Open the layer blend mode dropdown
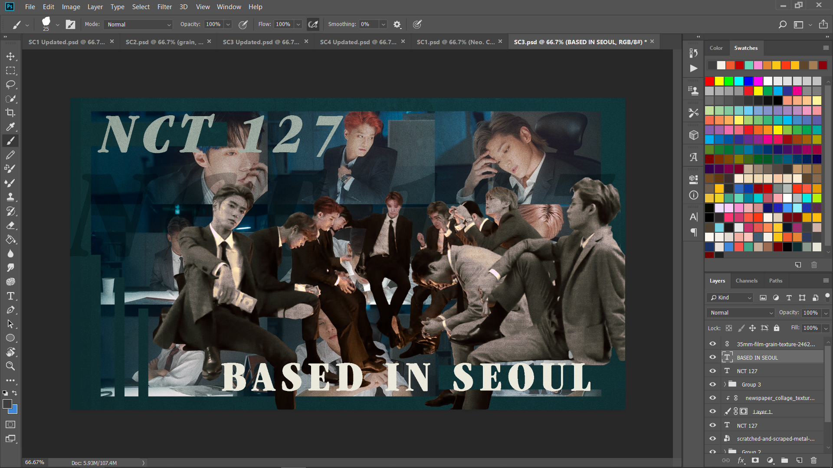This screenshot has height=468, width=833. (x=741, y=312)
